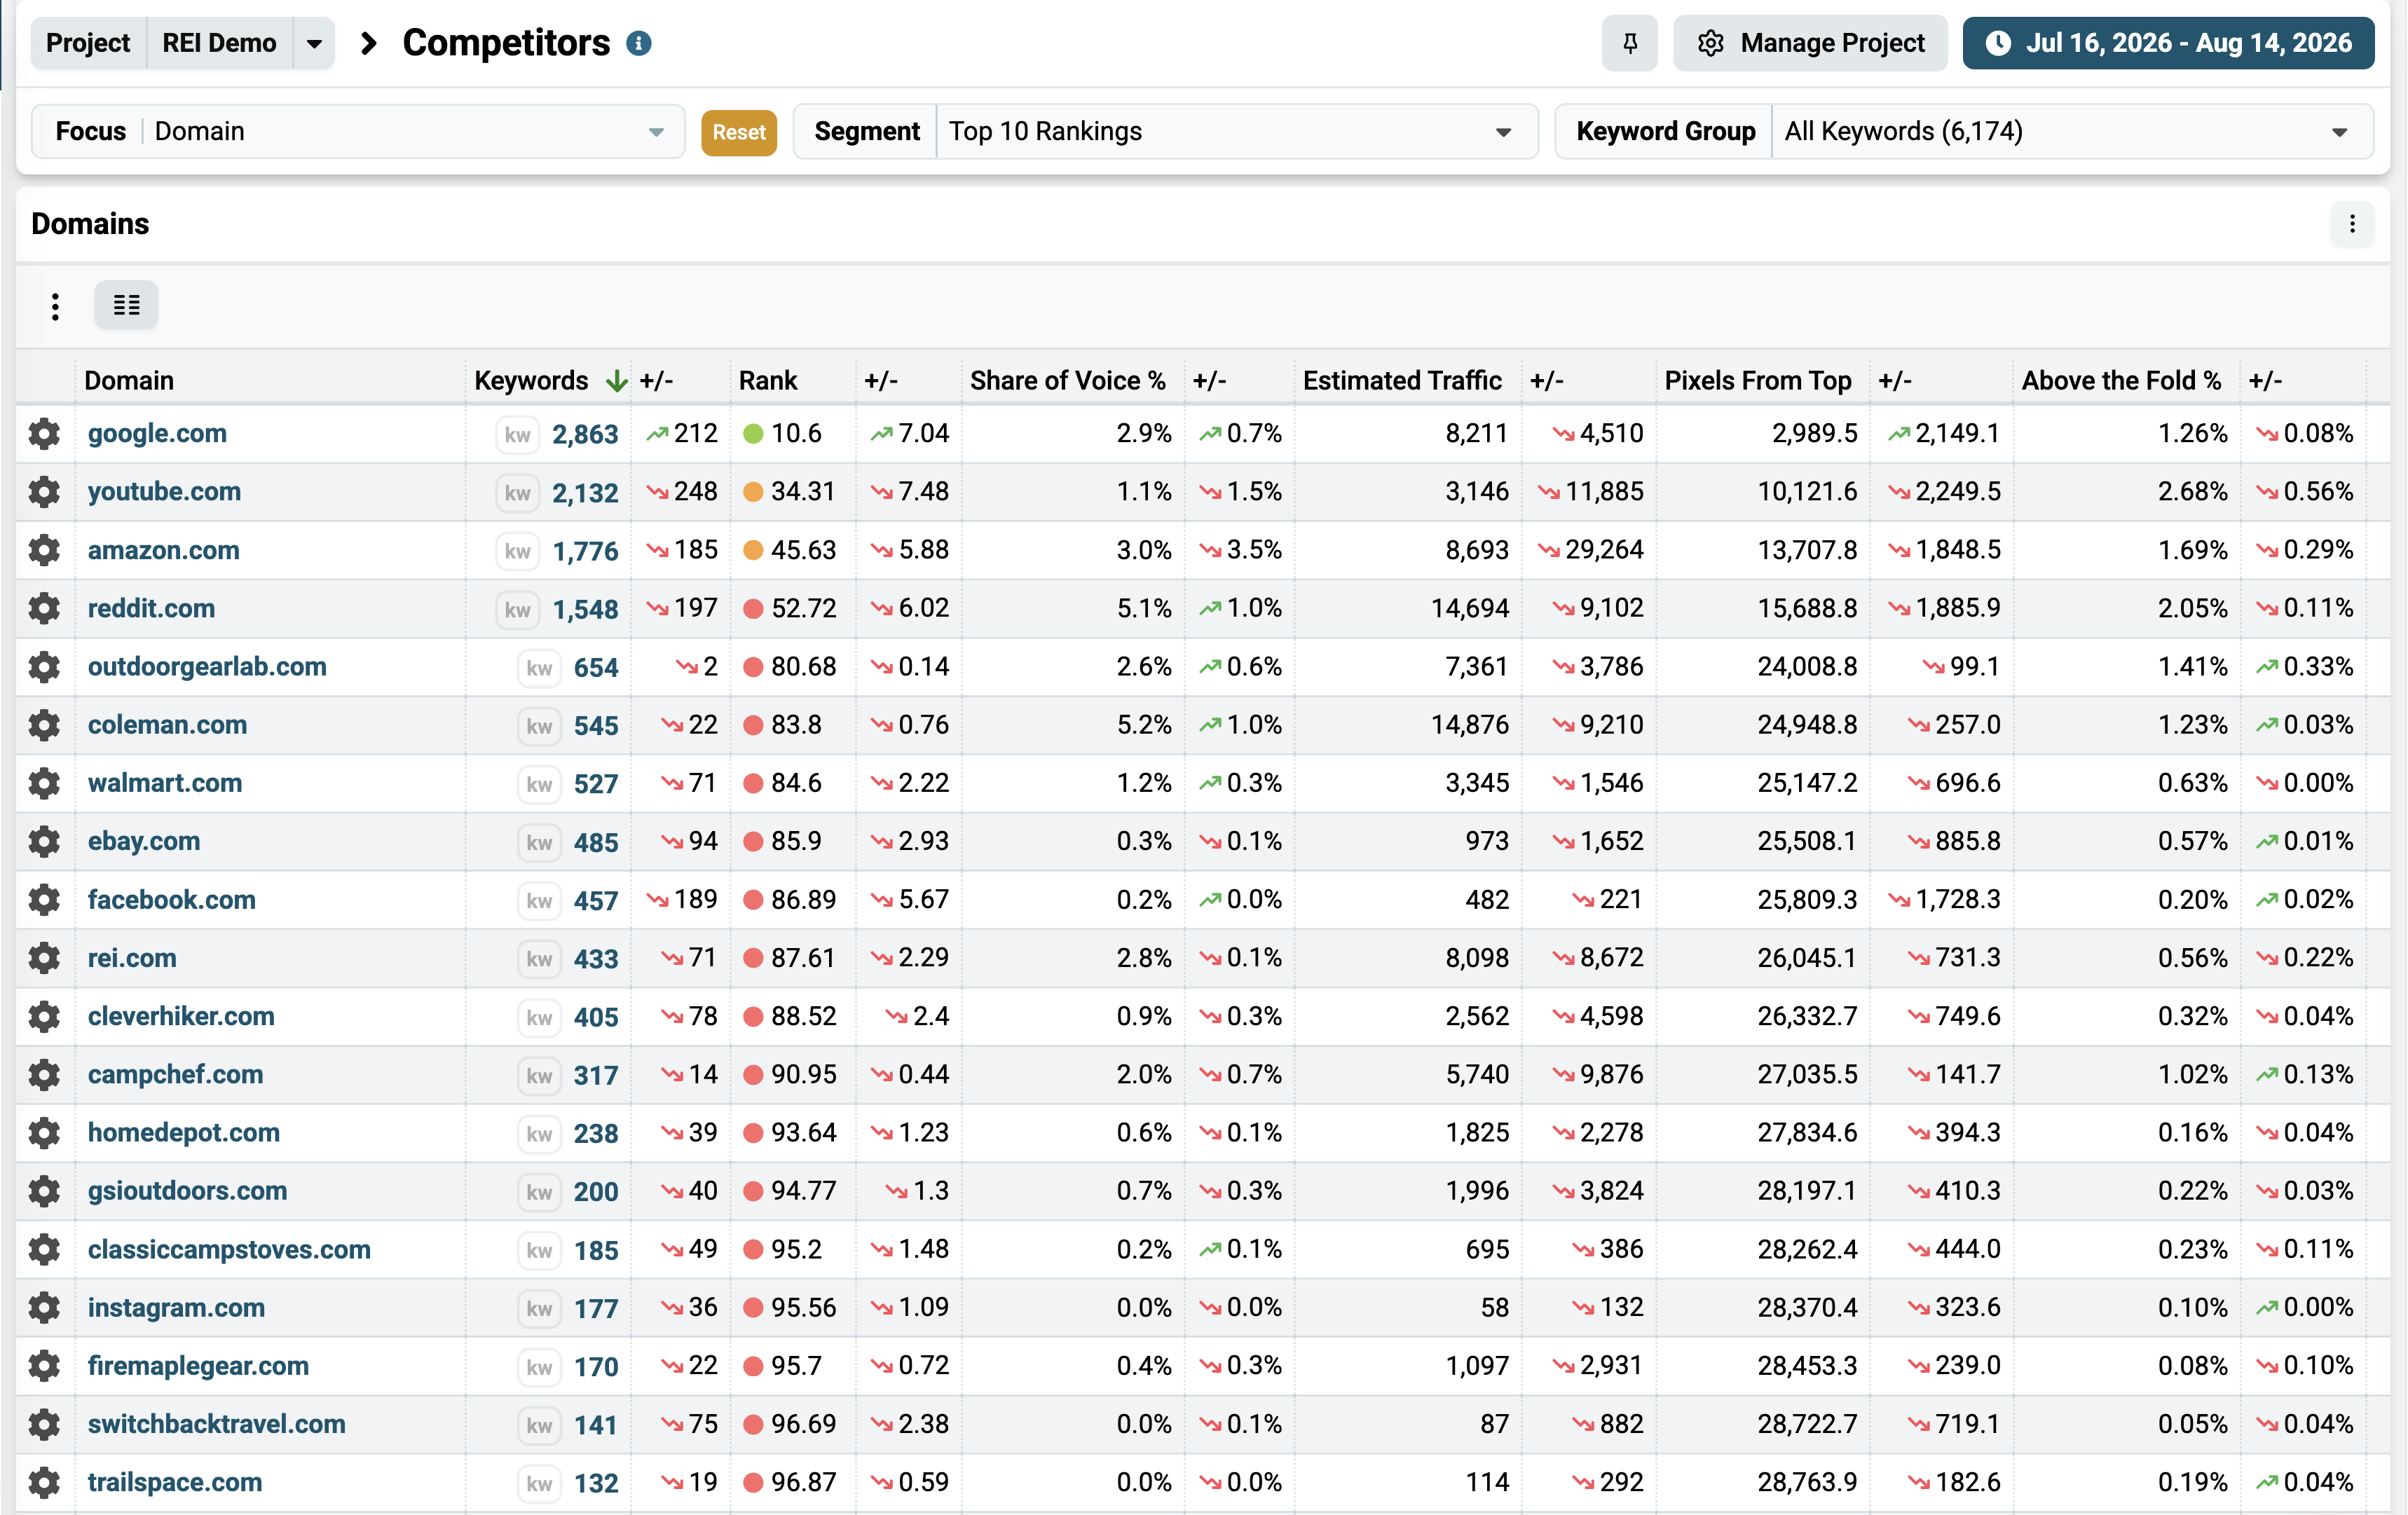The image size is (2408, 1515).
Task: Open the google.com domain link
Action: coord(157,434)
